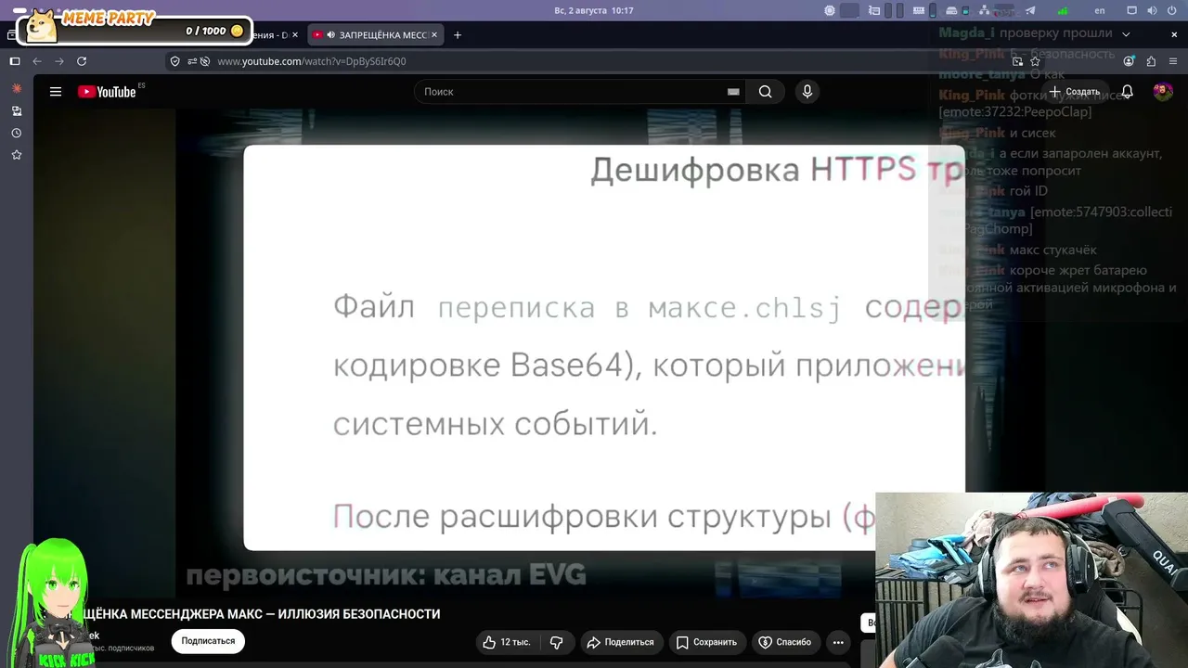Open the Telegram tray icon
This screenshot has width=1188, height=668.
pos(1030,10)
